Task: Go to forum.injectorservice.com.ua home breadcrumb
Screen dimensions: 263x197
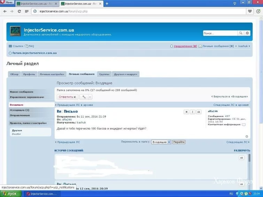Action: click(33, 53)
